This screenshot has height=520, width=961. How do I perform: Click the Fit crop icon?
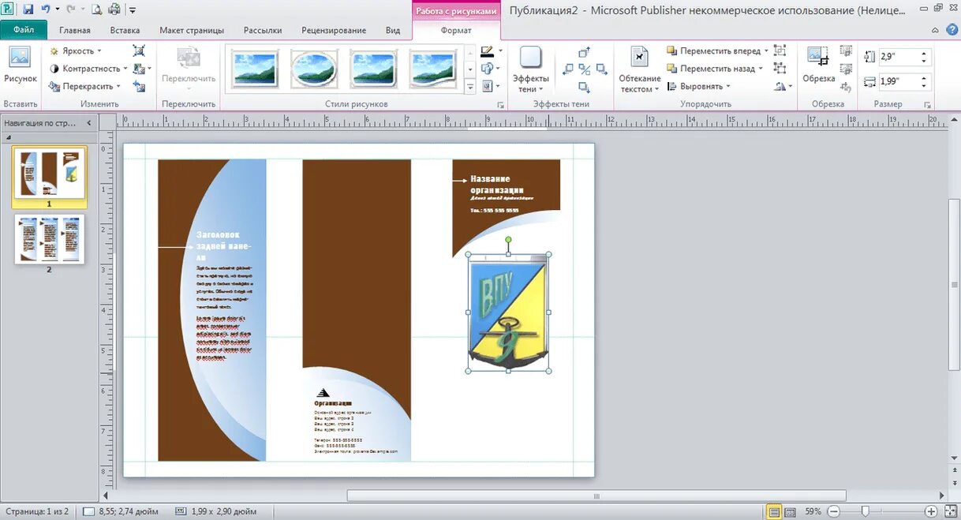click(847, 51)
